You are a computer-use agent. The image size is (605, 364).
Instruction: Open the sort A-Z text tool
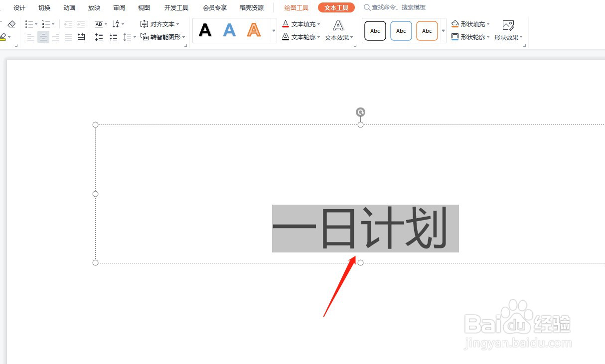coord(116,24)
